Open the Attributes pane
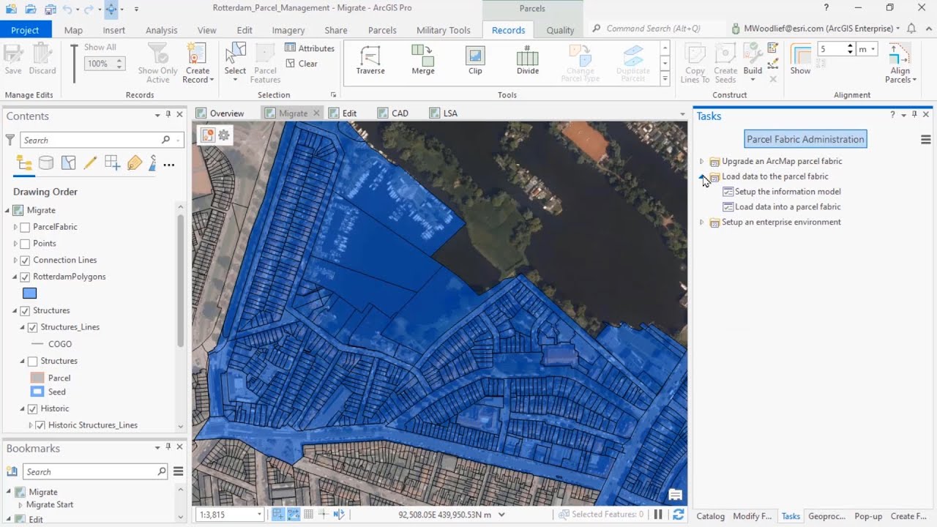The height and width of the screenshot is (527, 937). point(309,48)
